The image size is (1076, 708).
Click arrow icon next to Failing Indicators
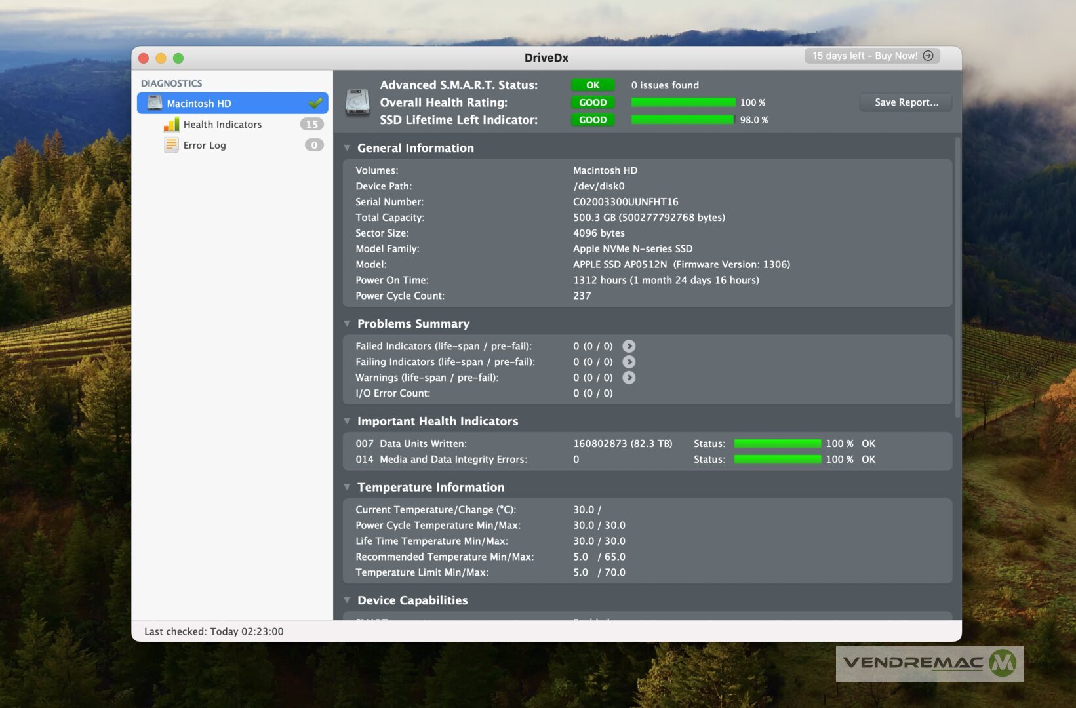pyautogui.click(x=629, y=362)
